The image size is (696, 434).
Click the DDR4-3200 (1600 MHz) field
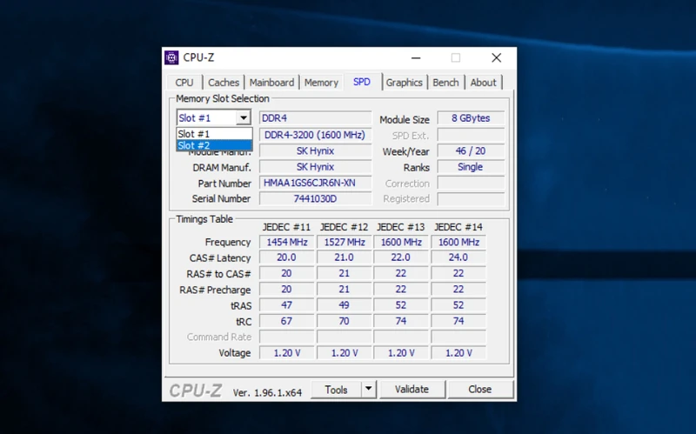(315, 135)
